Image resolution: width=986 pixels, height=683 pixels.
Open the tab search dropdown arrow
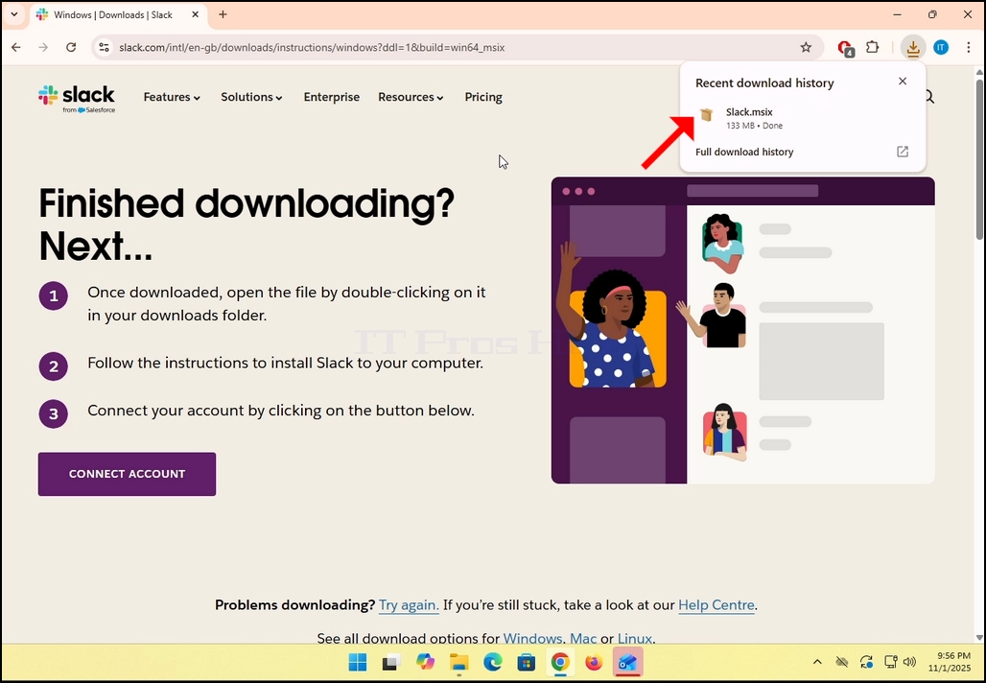[13, 14]
